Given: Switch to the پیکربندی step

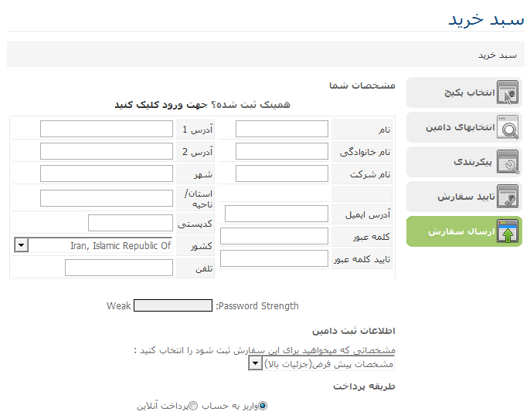Looking at the screenshot, I should click(x=464, y=162).
